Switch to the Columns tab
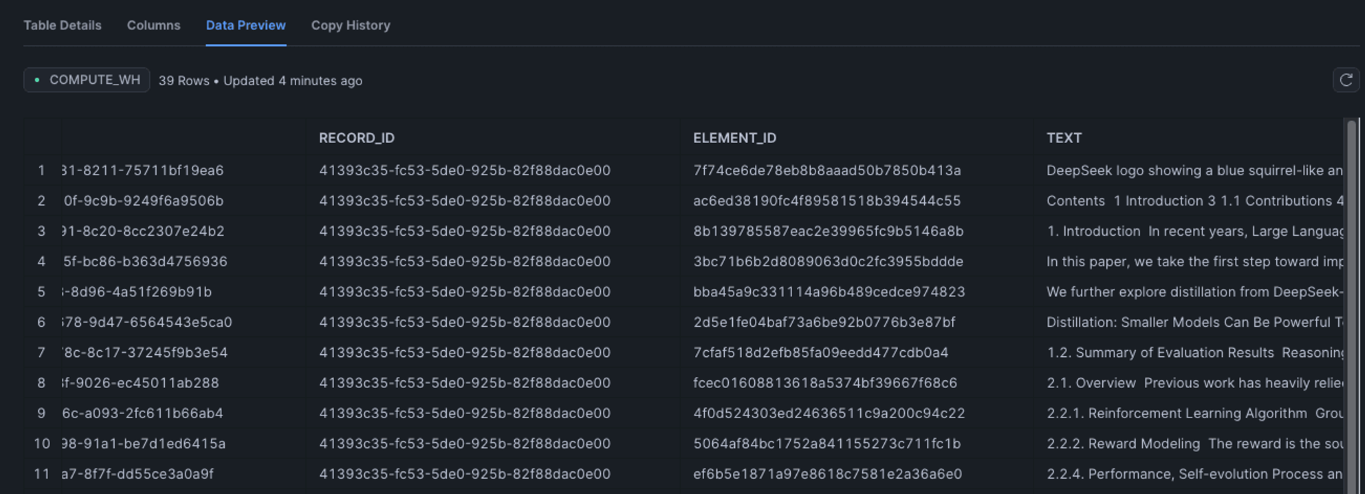 153,25
